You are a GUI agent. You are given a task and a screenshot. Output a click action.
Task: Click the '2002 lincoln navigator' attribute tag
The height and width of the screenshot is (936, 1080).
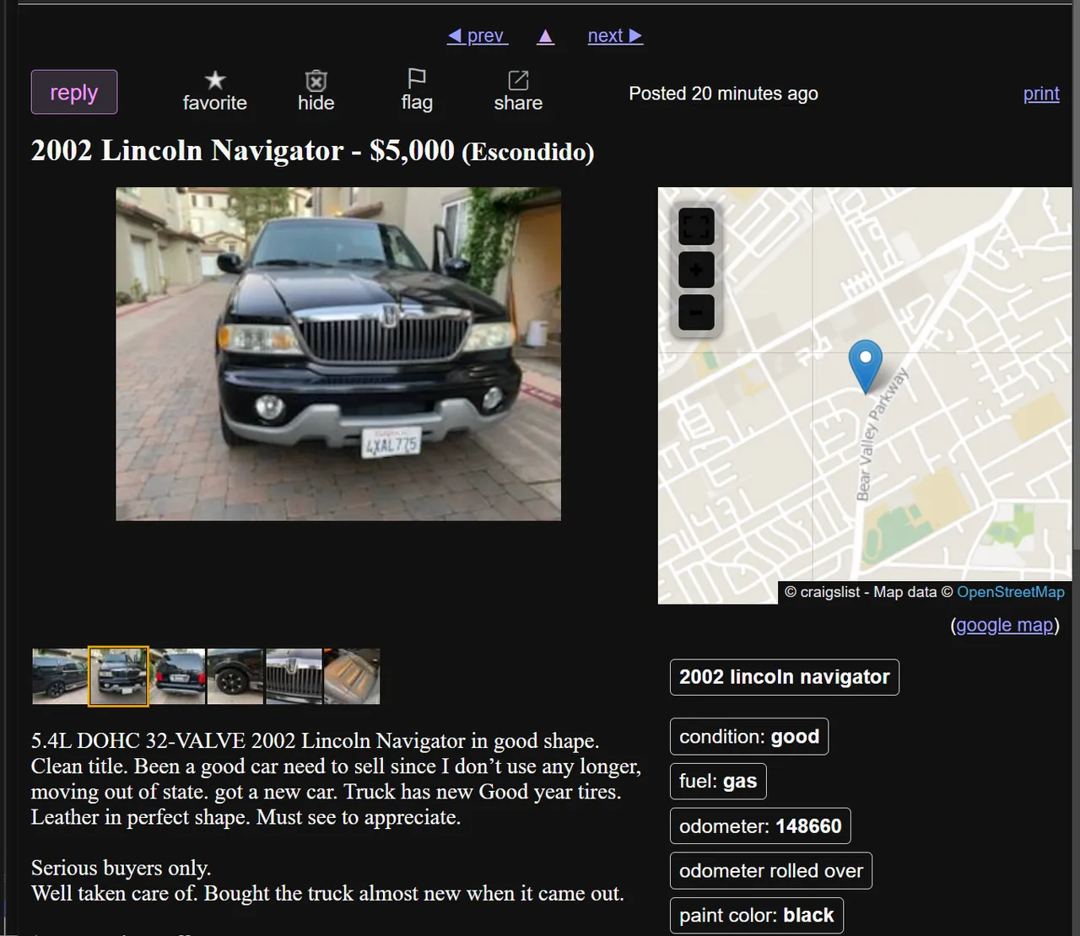pos(785,677)
